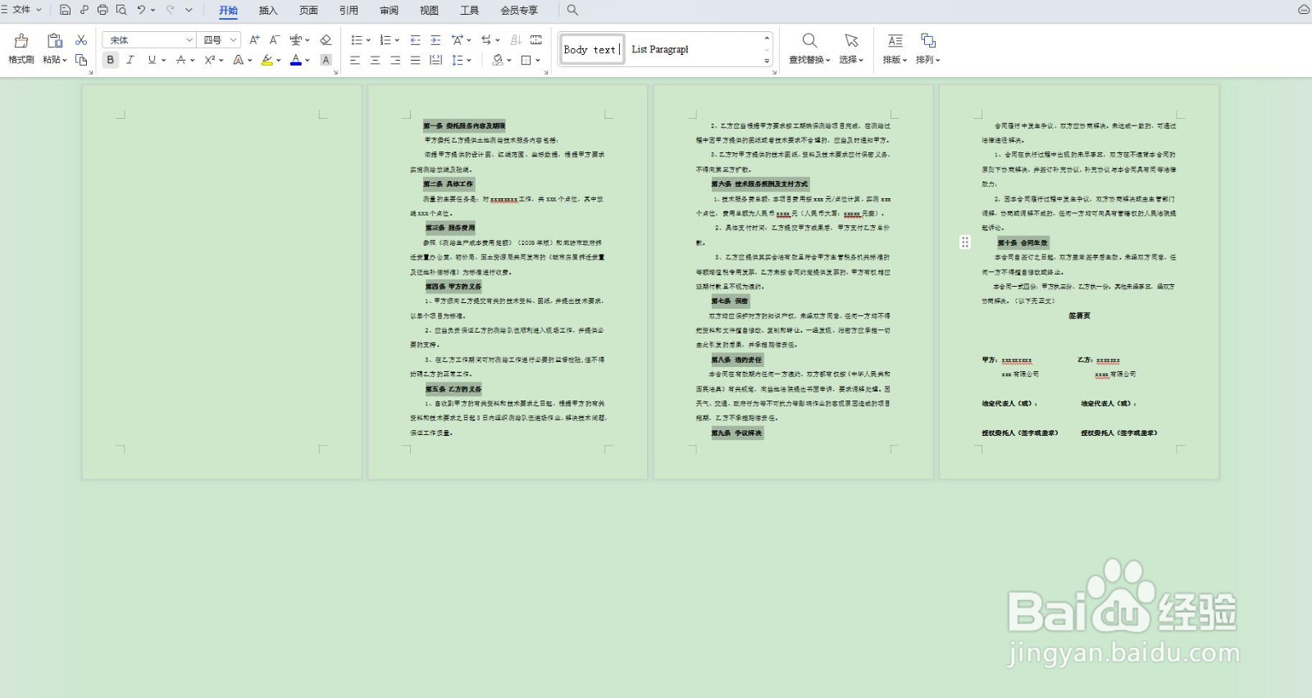Click the Undo arrow

pos(141,10)
